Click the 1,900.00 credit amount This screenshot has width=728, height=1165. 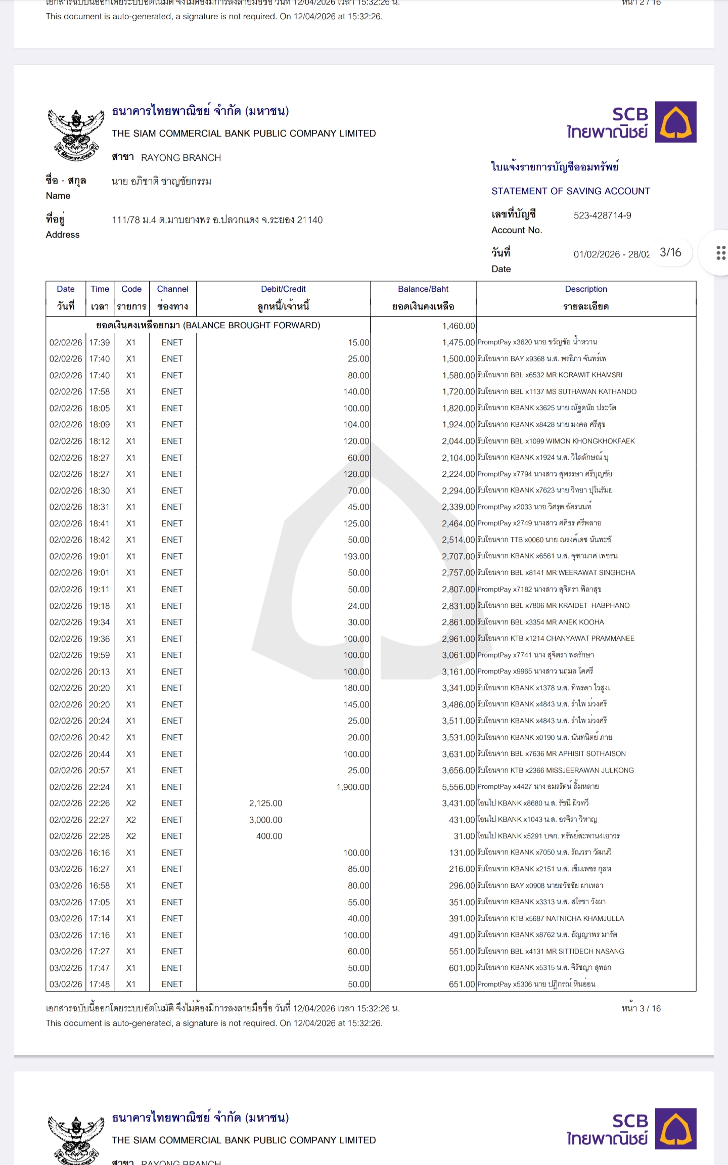coord(352,787)
